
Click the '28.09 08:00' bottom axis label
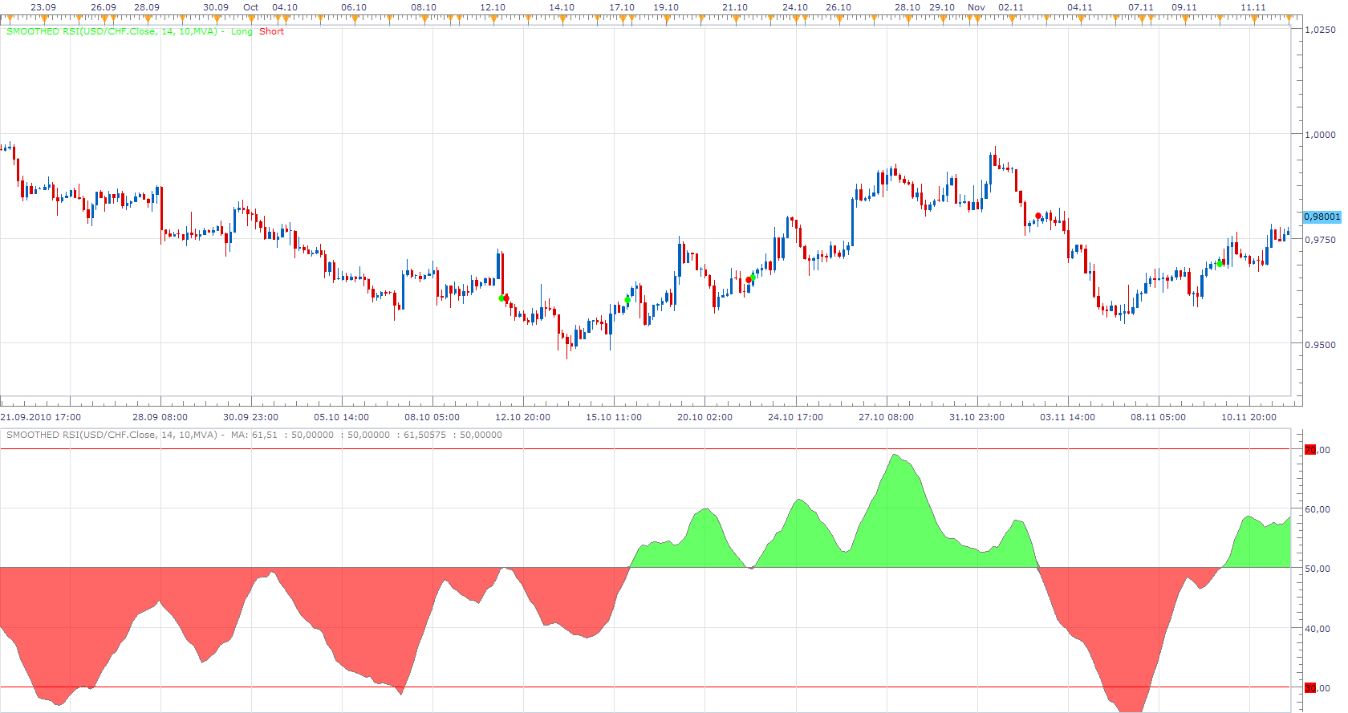pos(160,417)
